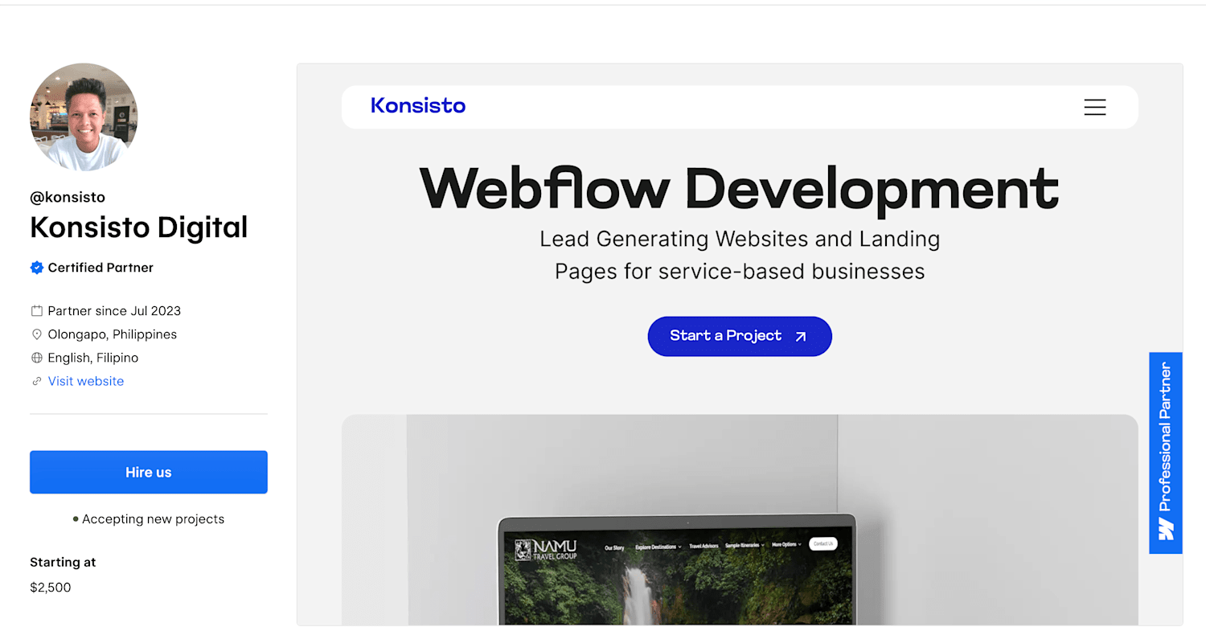Click the calendar icon beside Partner since
The width and height of the screenshot is (1206, 627).
[x=36, y=311]
